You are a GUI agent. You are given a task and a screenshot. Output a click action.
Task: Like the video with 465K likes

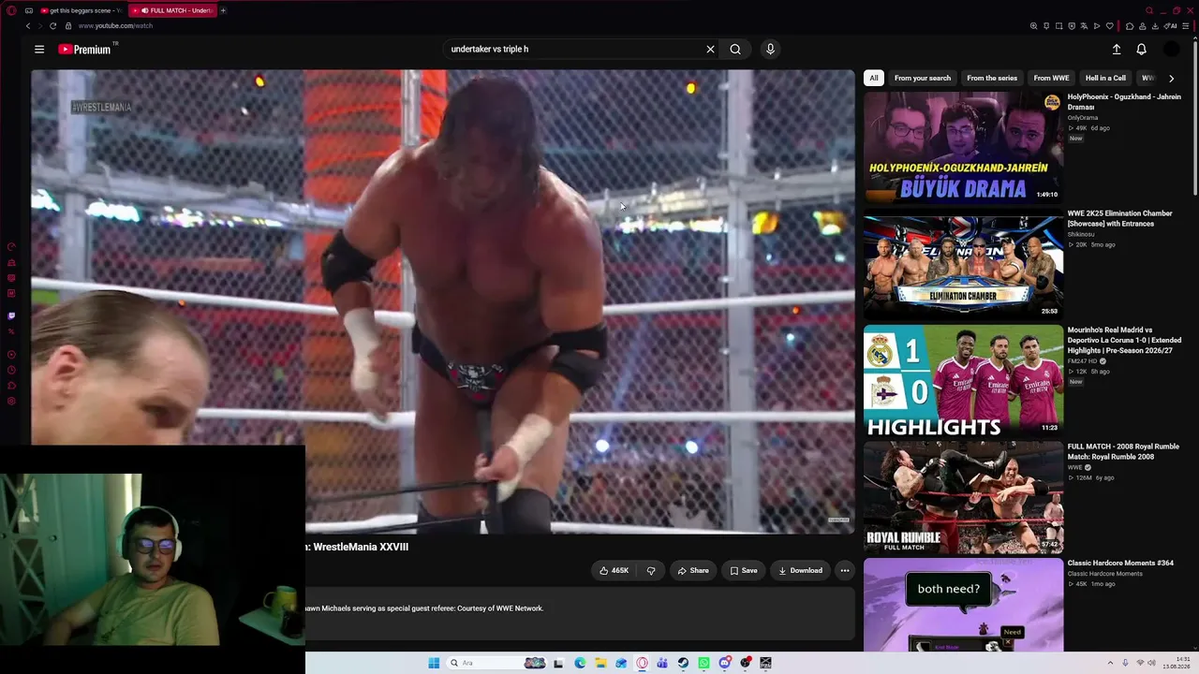click(x=614, y=570)
